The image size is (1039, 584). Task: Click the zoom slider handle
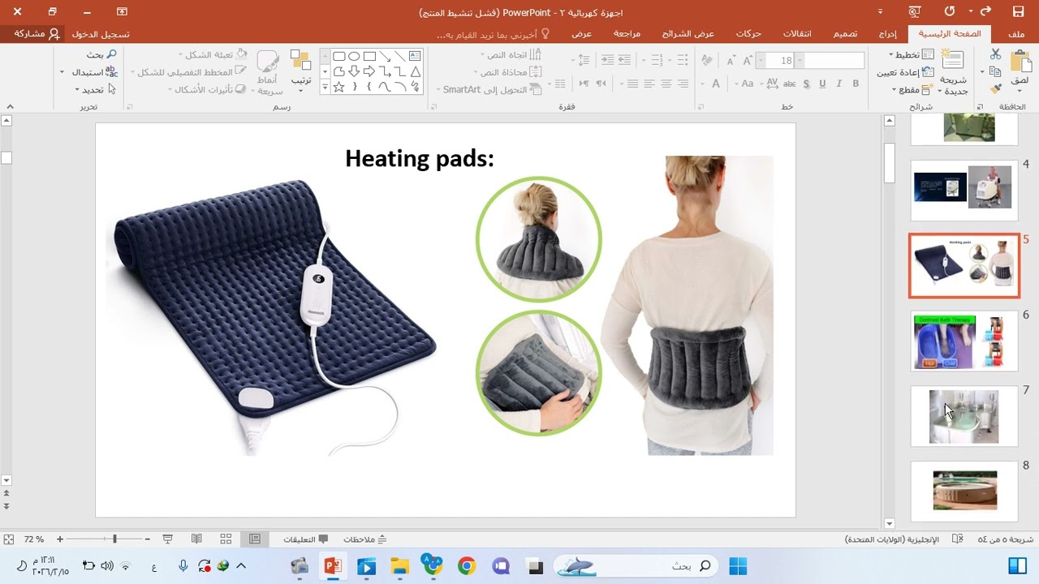click(x=114, y=539)
